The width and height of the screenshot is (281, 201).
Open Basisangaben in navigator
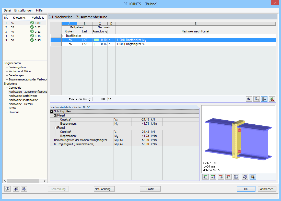[17, 67]
